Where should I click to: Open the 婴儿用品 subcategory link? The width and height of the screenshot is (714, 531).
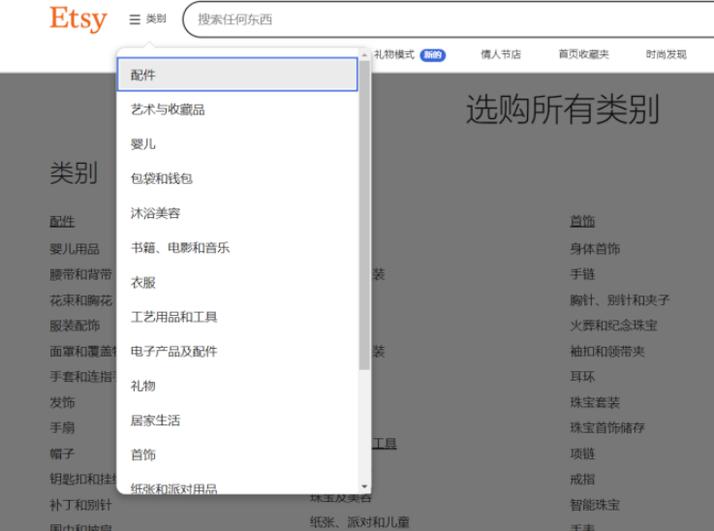75,249
